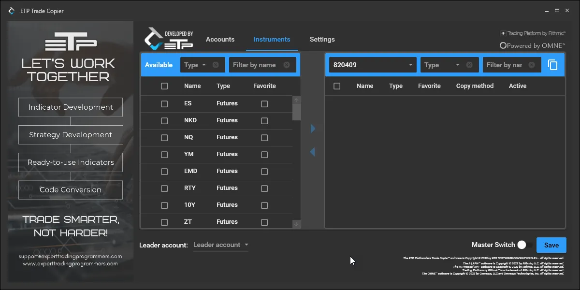Clear the Available name filter

point(287,65)
